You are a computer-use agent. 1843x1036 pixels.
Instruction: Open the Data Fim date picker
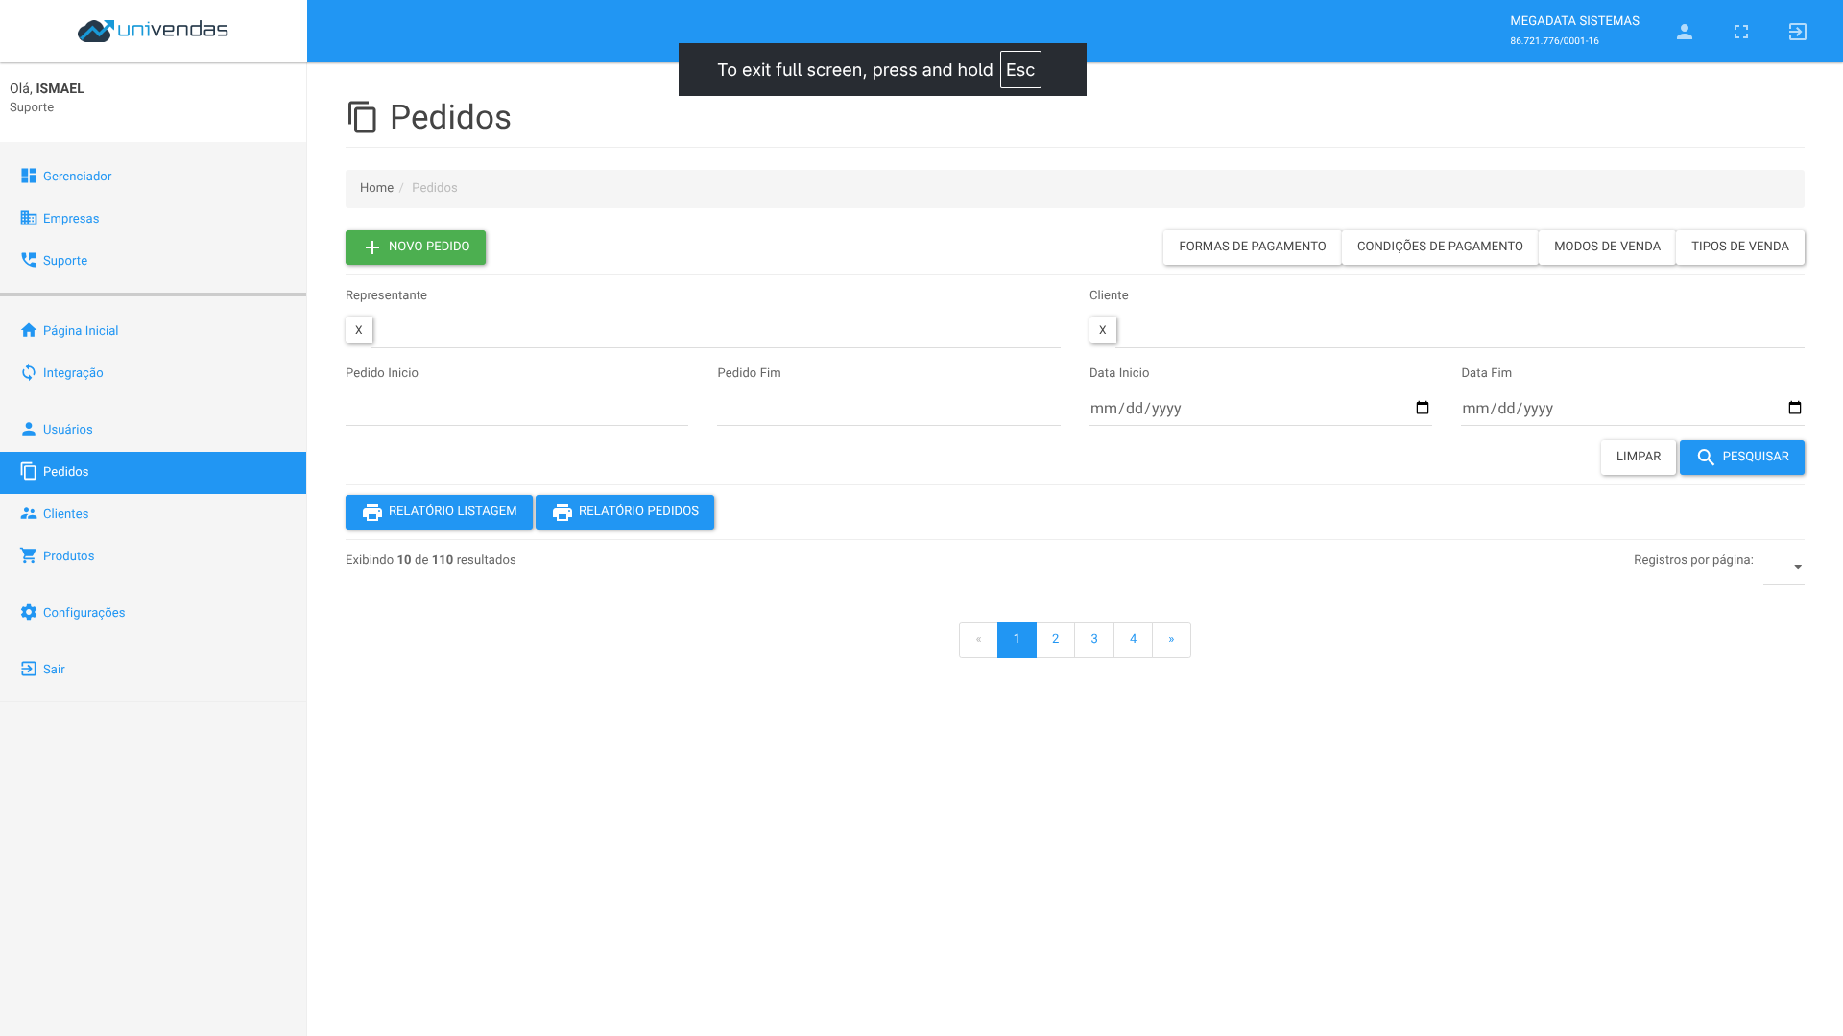click(x=1794, y=408)
